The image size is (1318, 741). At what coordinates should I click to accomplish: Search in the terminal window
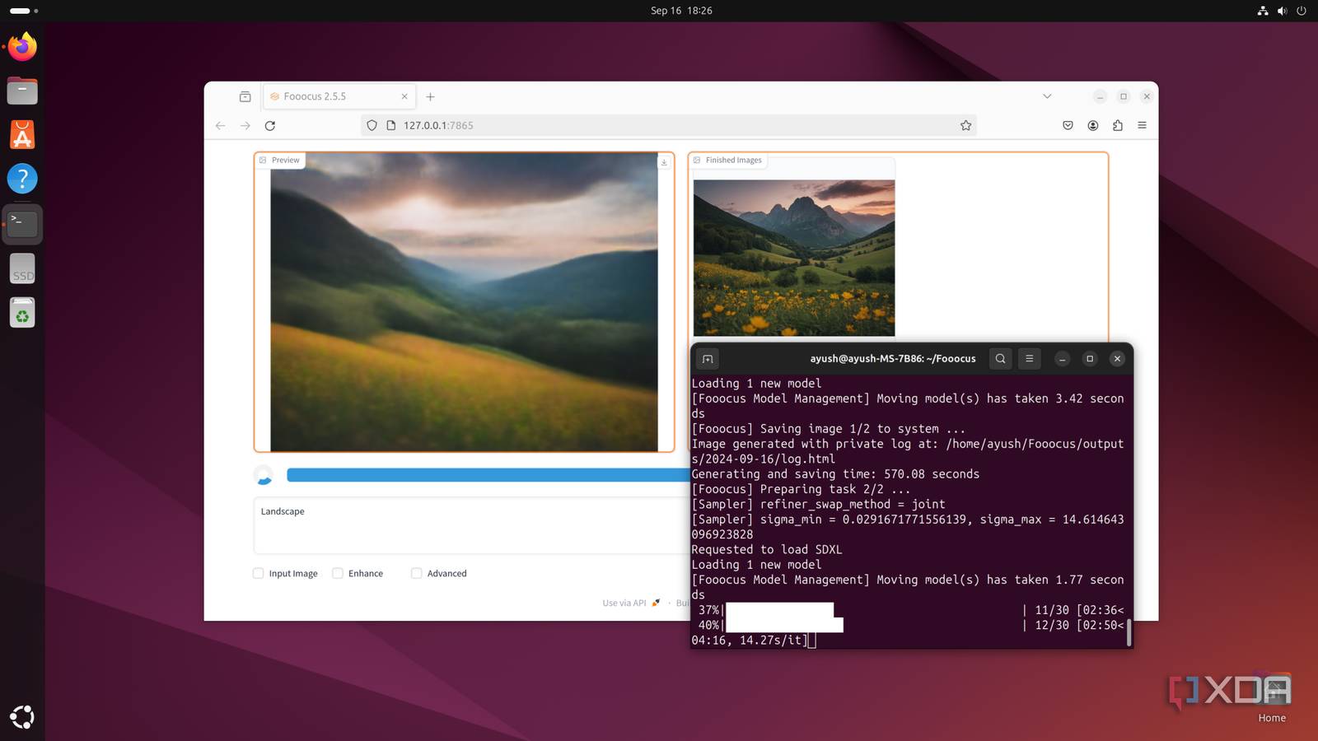tap(1000, 359)
